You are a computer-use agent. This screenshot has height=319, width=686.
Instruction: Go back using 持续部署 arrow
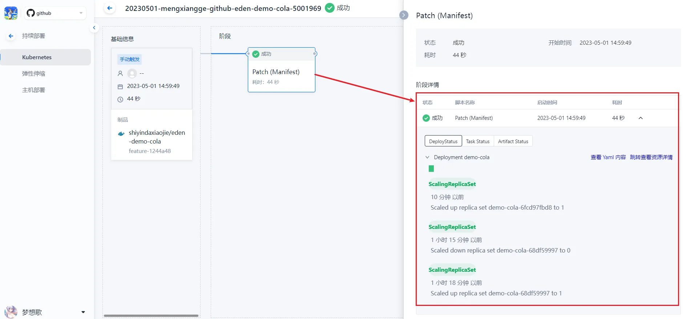tap(11, 36)
